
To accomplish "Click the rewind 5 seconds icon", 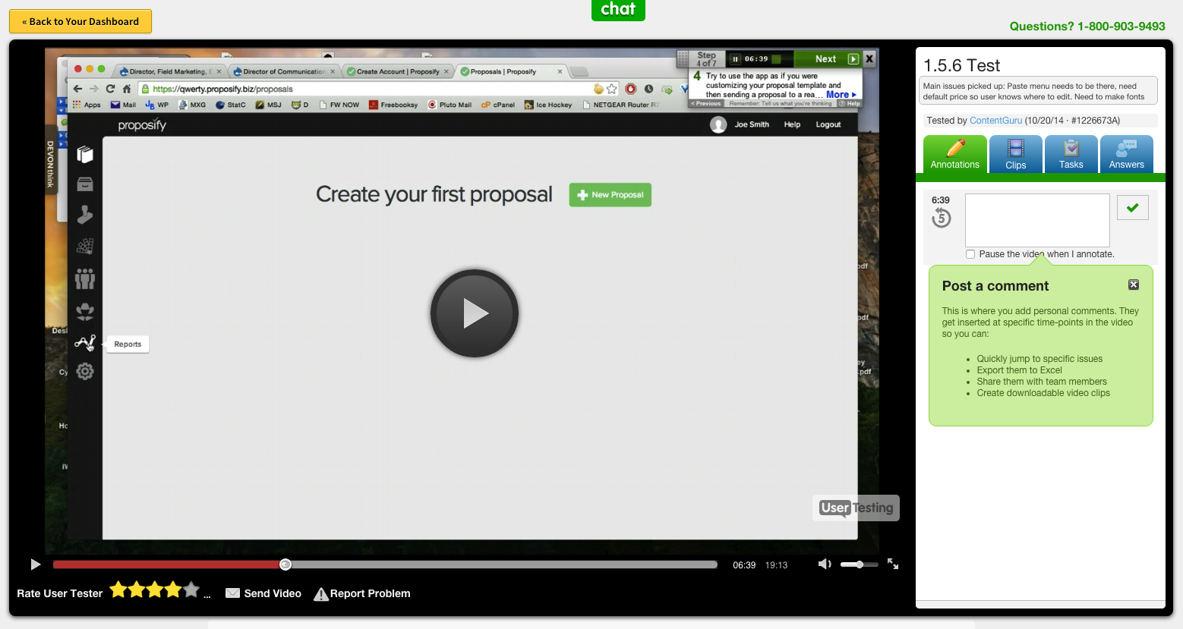I will coord(942,219).
